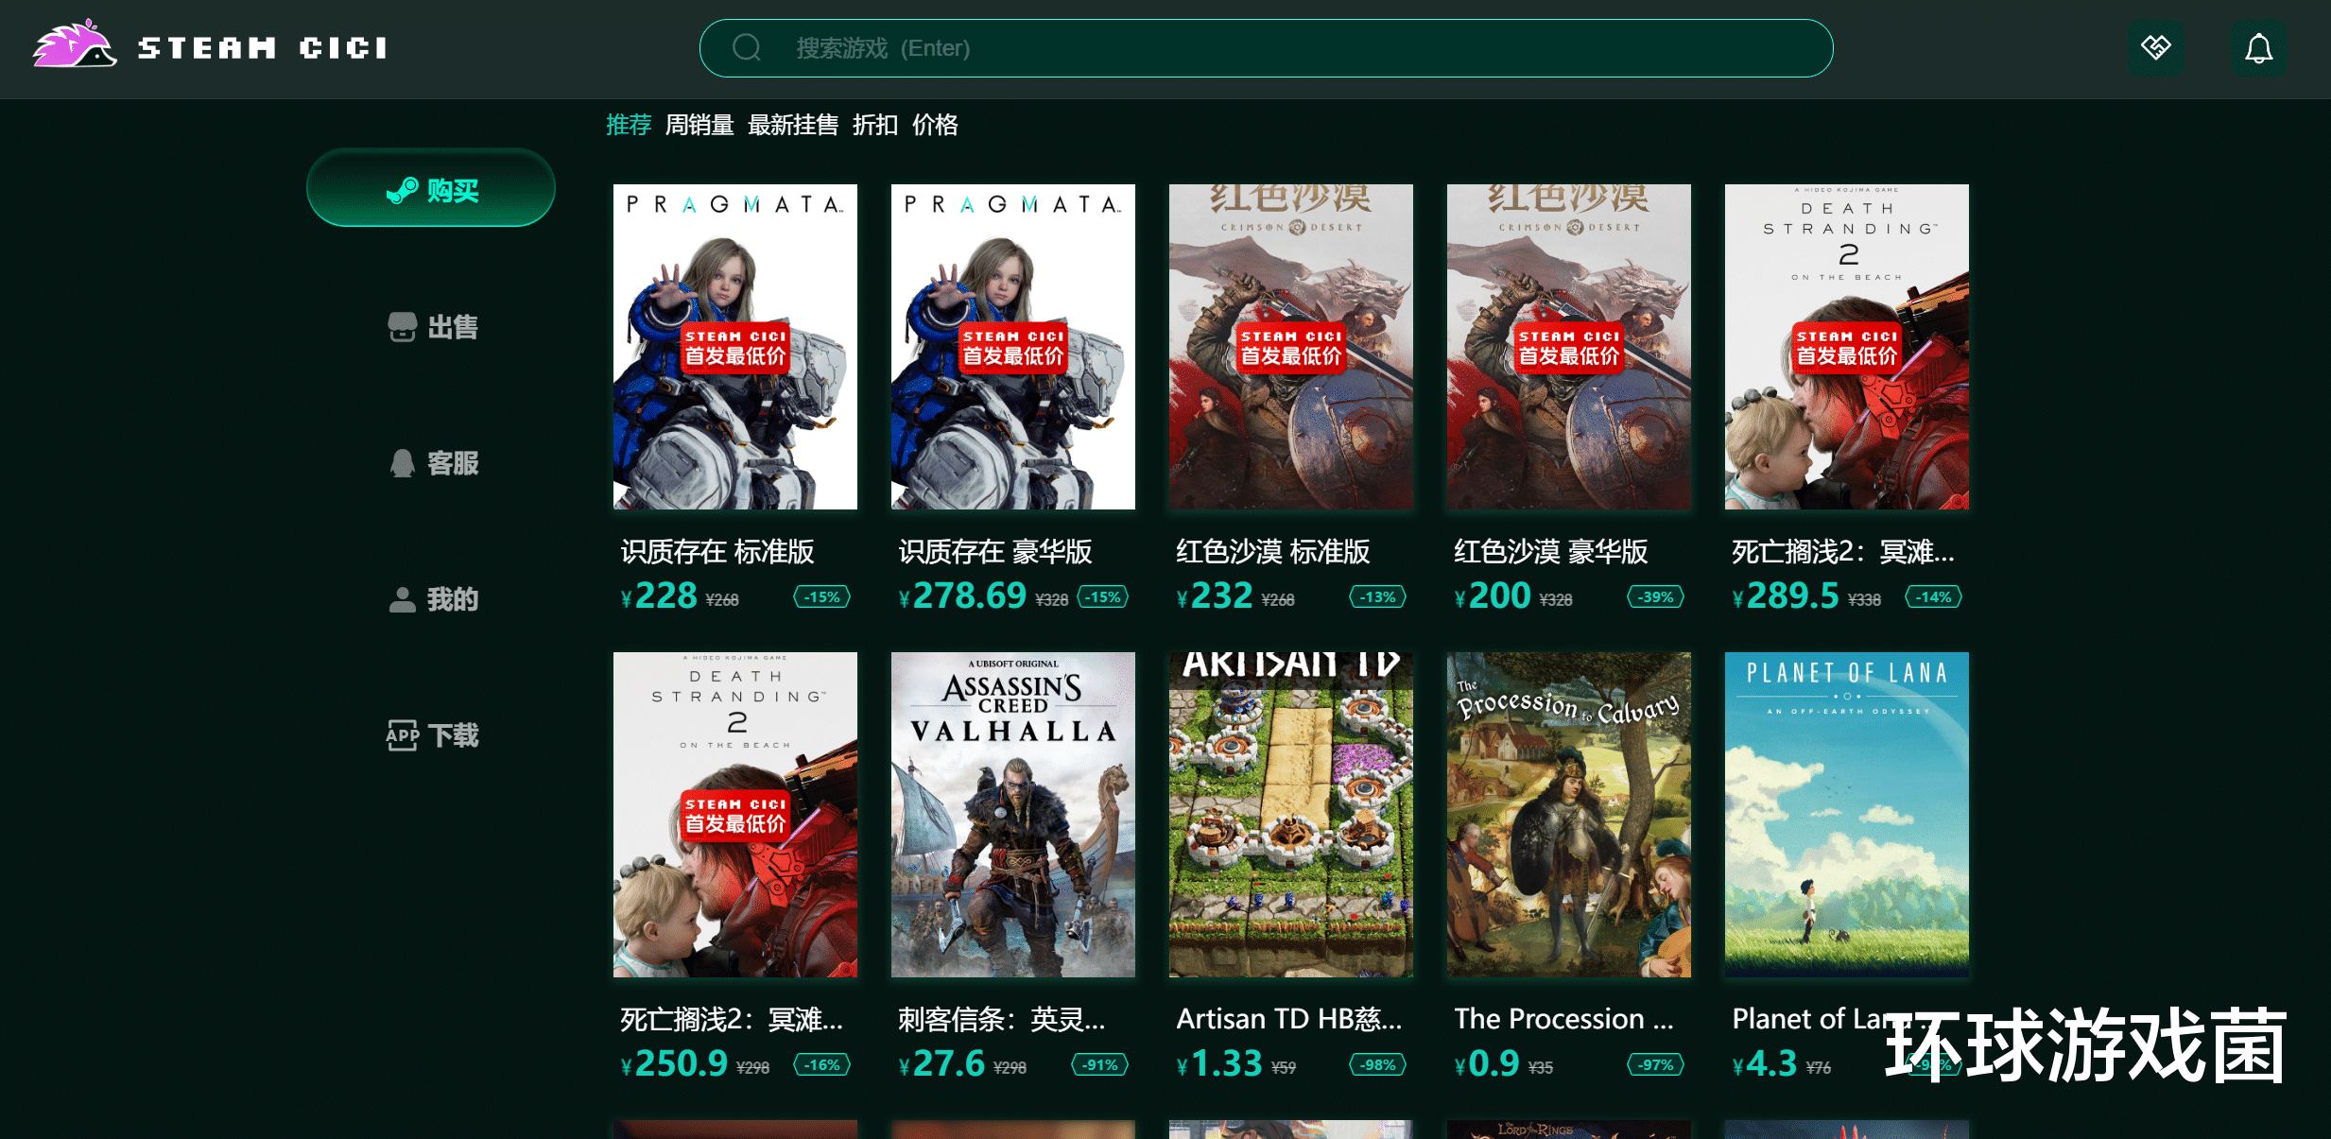Click the 购买 buy button
This screenshot has height=1139, width=2331.
tap(431, 189)
